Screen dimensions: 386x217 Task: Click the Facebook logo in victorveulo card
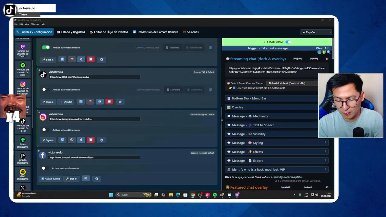(x=43, y=155)
